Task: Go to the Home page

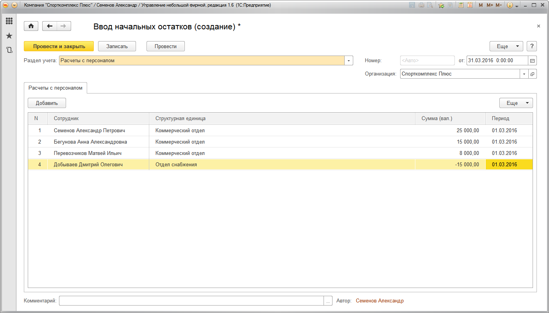Action: click(x=31, y=26)
